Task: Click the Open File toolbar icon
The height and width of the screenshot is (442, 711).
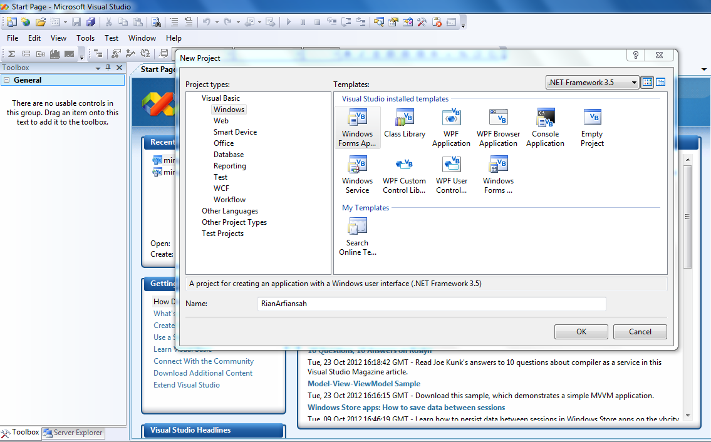Action: 40,22
